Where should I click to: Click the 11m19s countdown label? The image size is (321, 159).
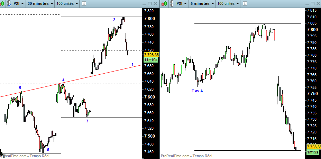point(151,60)
